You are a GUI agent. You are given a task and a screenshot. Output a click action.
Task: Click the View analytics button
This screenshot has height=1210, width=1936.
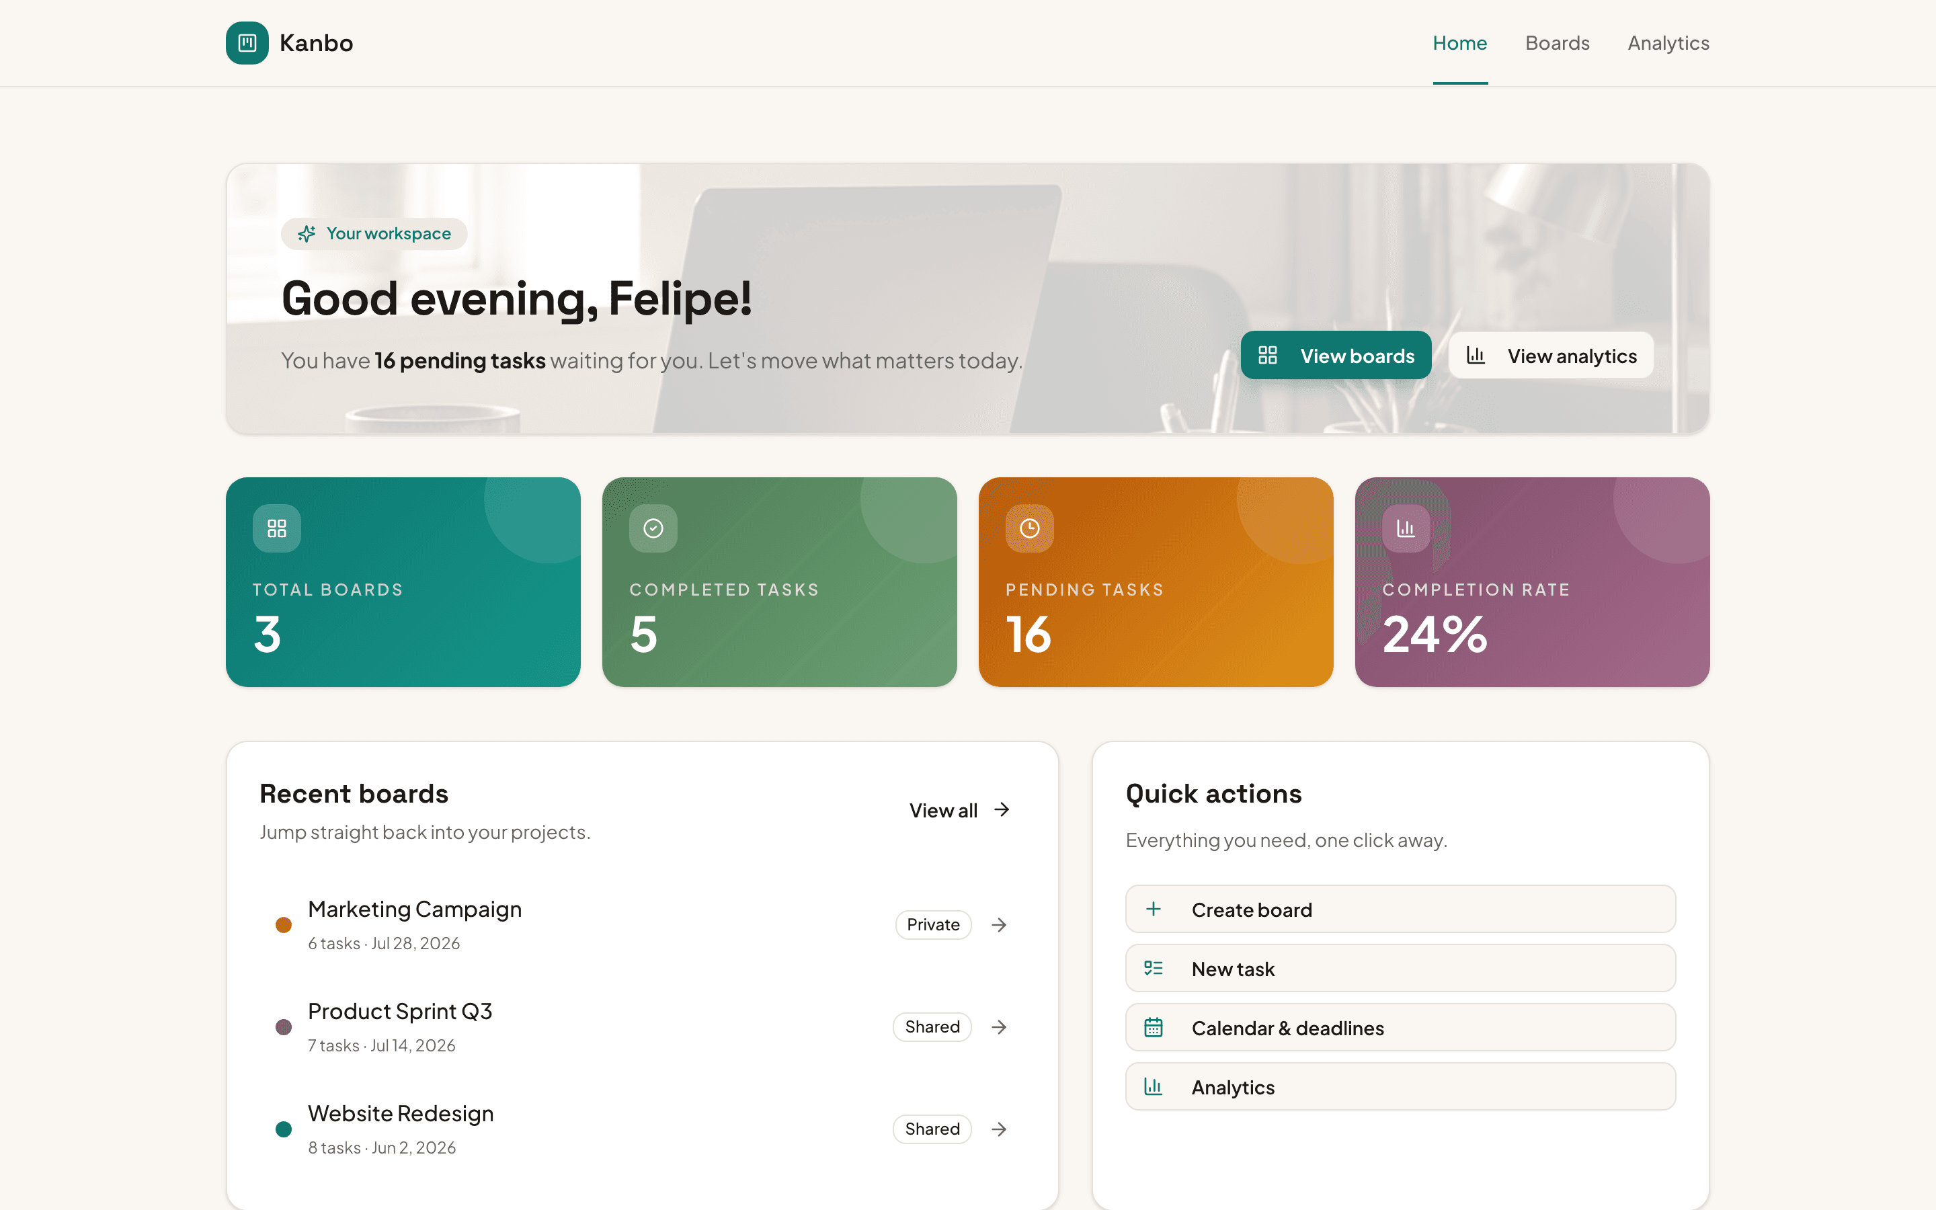pos(1551,356)
